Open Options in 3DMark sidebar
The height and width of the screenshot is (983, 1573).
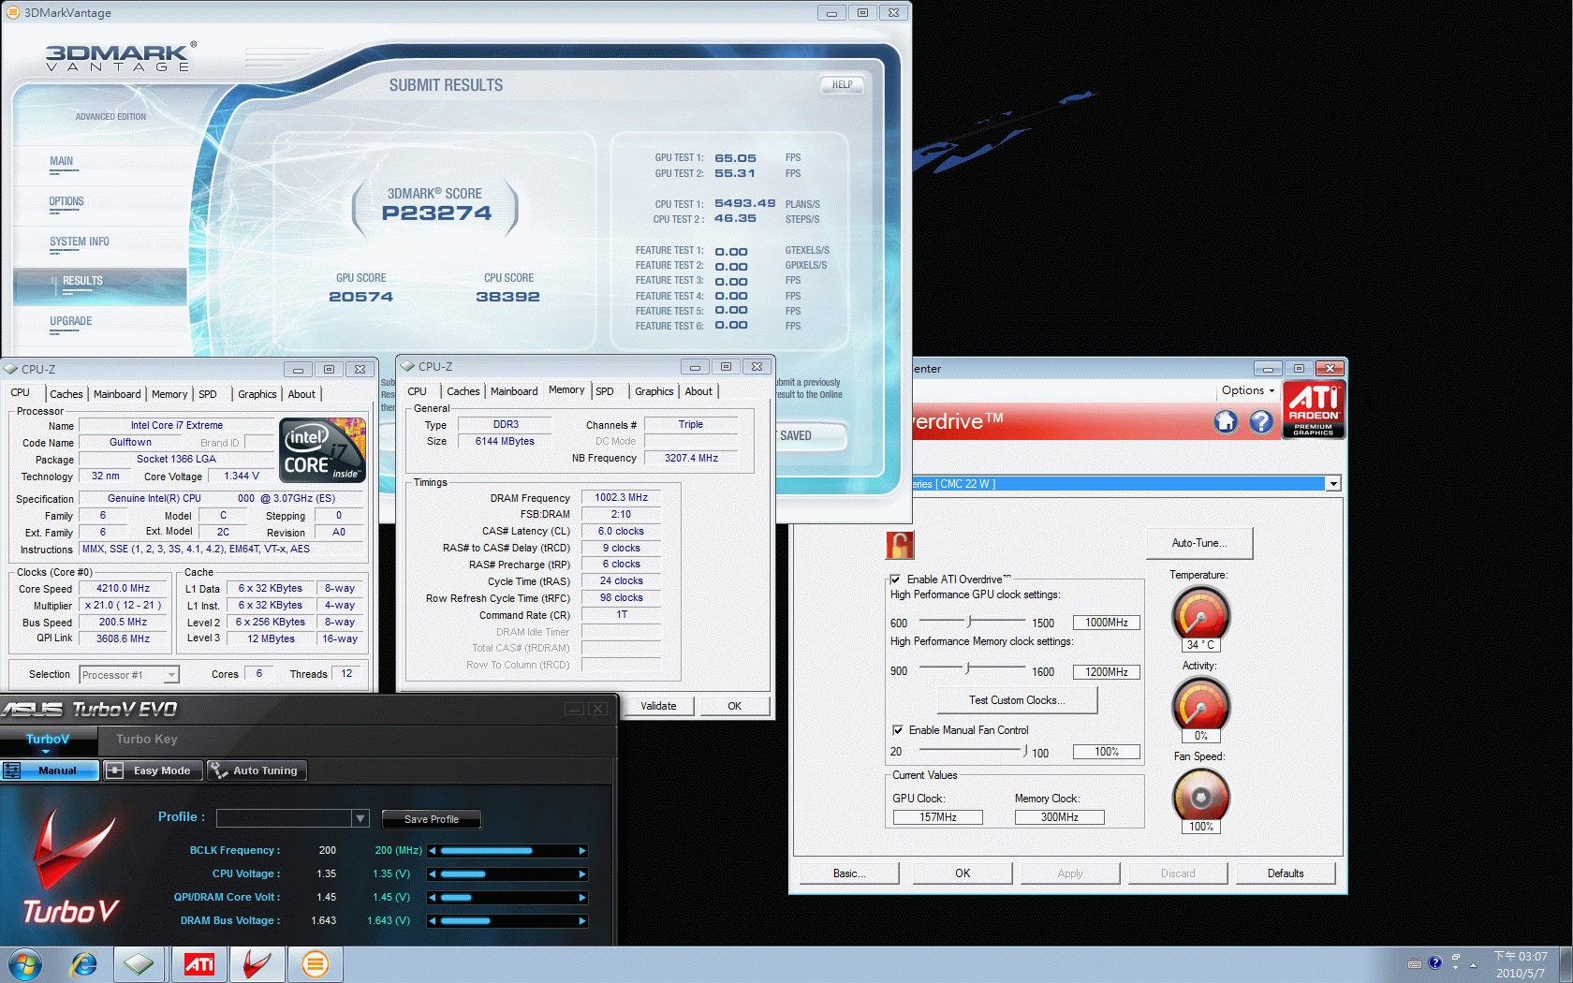[66, 201]
